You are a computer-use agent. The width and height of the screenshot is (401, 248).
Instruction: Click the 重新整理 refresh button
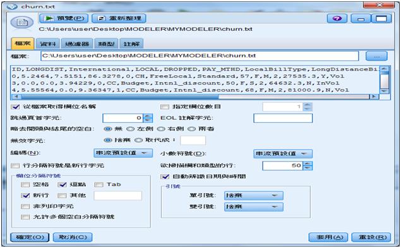119,18
